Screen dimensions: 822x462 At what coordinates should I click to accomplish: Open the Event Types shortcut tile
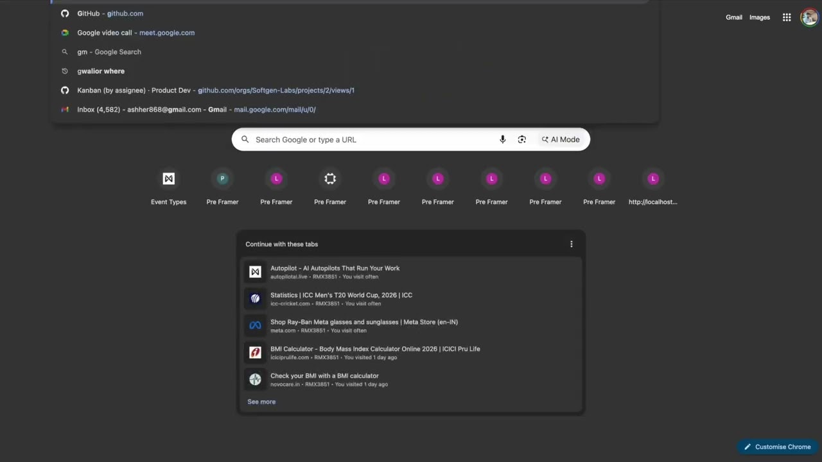pos(169,187)
